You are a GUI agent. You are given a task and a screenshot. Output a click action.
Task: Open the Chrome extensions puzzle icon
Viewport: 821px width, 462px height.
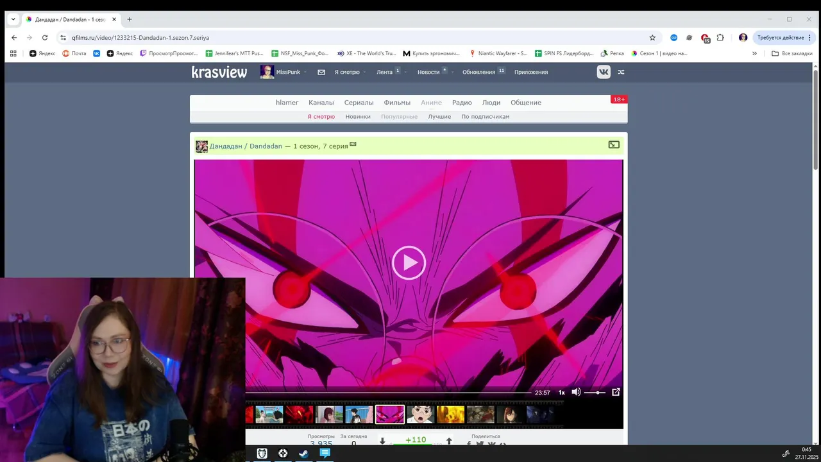point(720,37)
